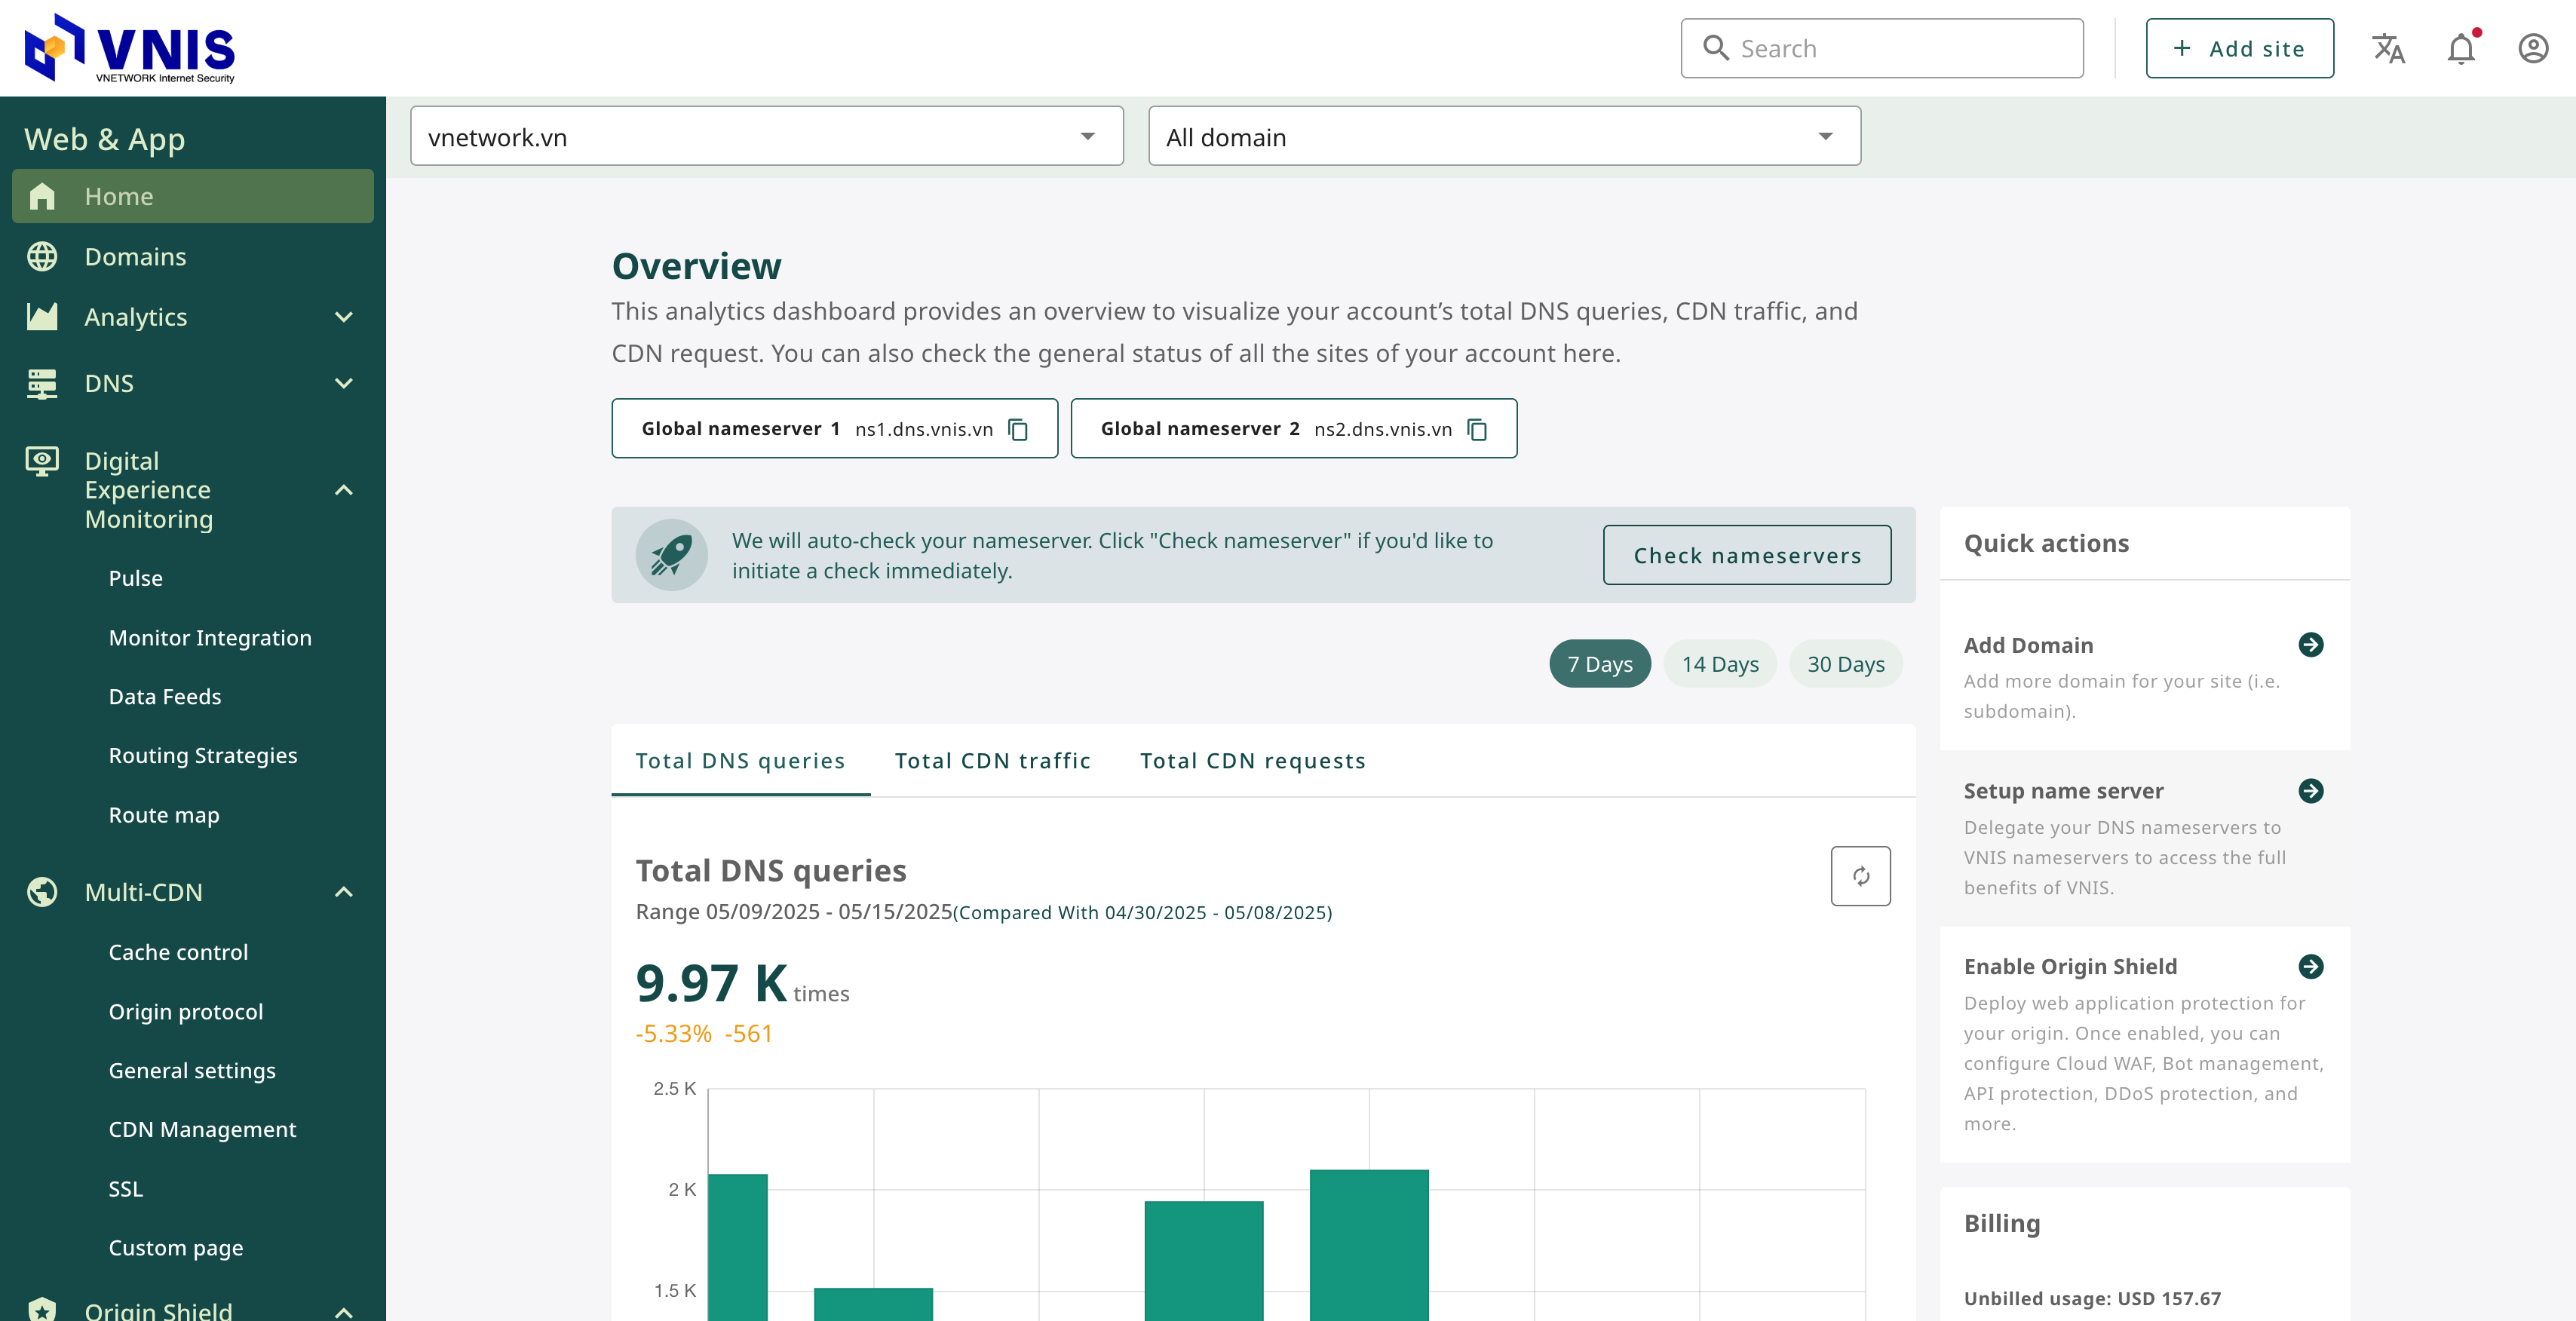Click the VNIS logo
The image size is (2576, 1321).
point(130,48)
